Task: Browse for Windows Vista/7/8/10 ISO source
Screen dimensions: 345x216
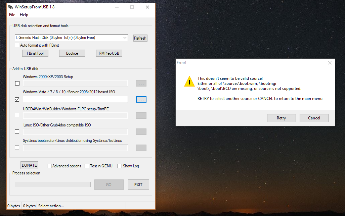Action: tap(141, 100)
